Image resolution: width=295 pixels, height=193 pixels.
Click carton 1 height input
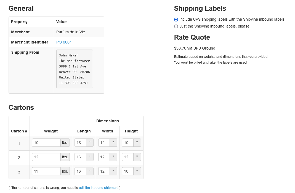[x=128, y=143]
